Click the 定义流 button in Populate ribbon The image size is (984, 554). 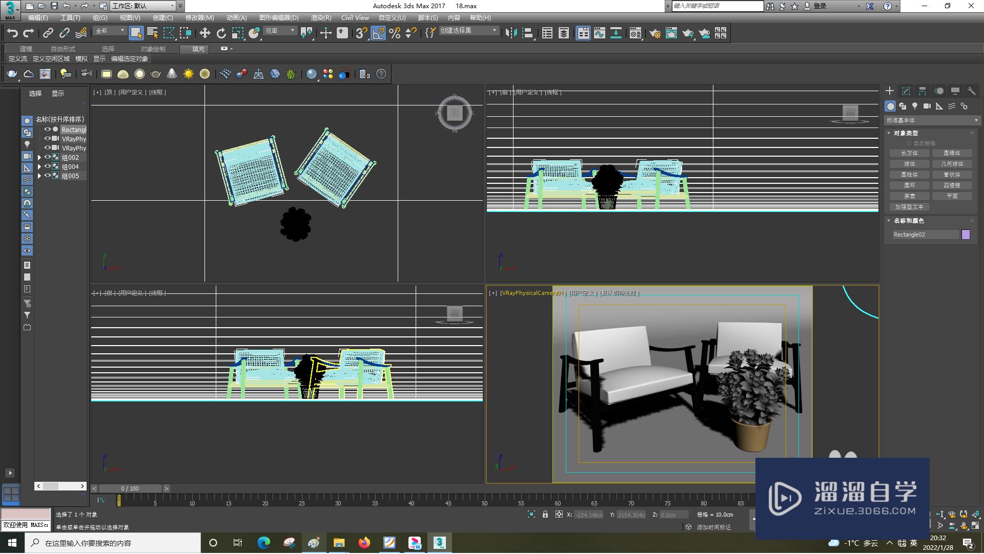[x=18, y=59]
